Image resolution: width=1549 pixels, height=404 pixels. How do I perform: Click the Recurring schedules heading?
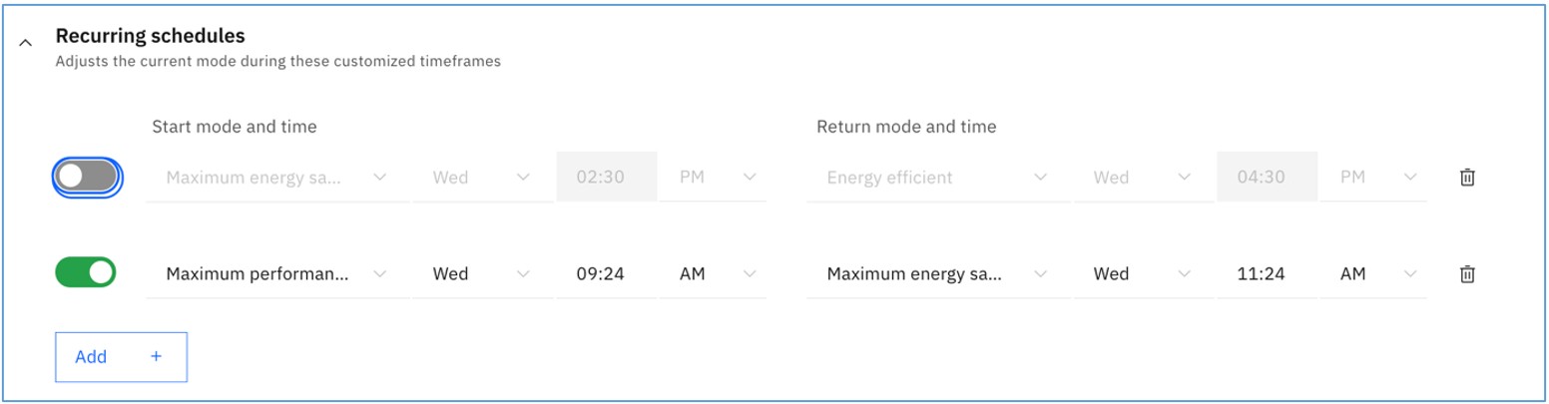point(150,36)
